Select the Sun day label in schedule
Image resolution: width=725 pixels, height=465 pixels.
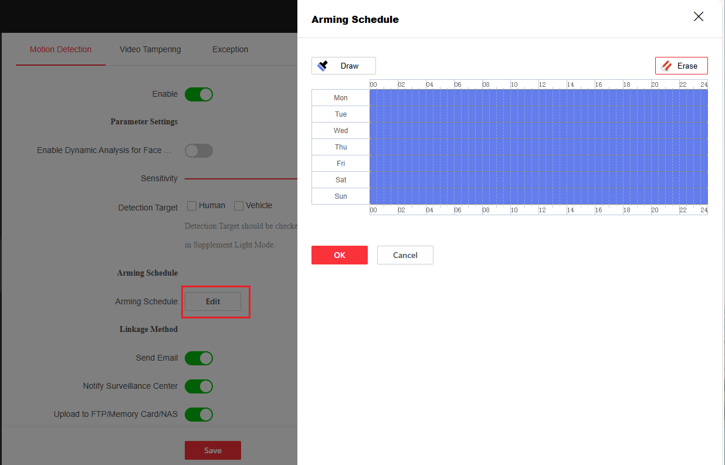(x=341, y=196)
